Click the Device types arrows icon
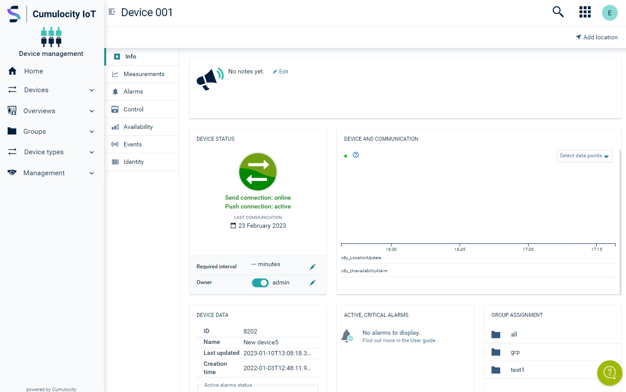Image resolution: width=626 pixels, height=392 pixels. (x=12, y=152)
